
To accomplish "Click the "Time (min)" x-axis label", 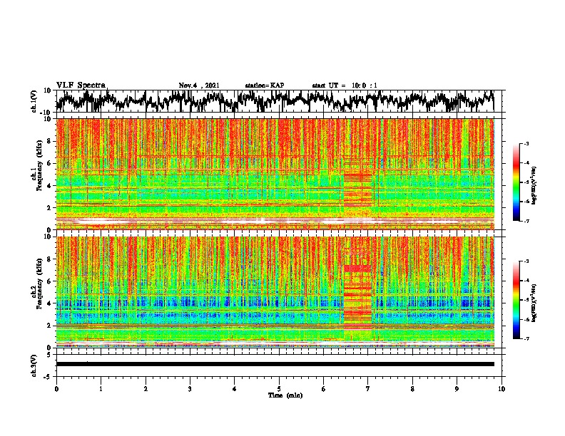I will [x=285, y=395].
